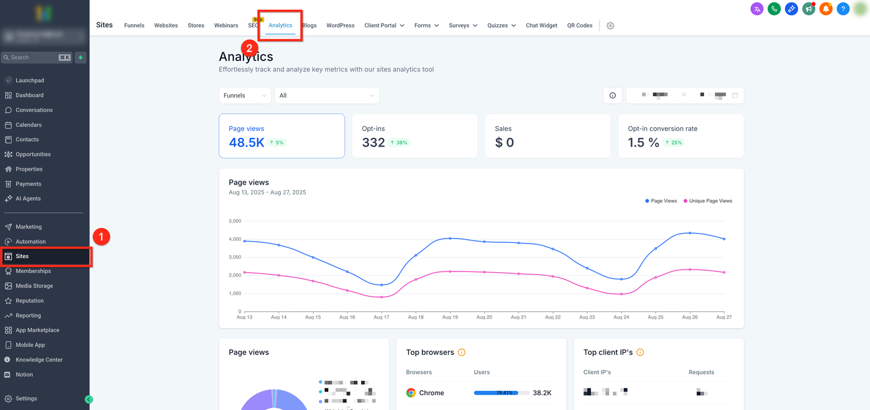The image size is (870, 410).
Task: Expand the All selection dropdown
Action: click(327, 96)
